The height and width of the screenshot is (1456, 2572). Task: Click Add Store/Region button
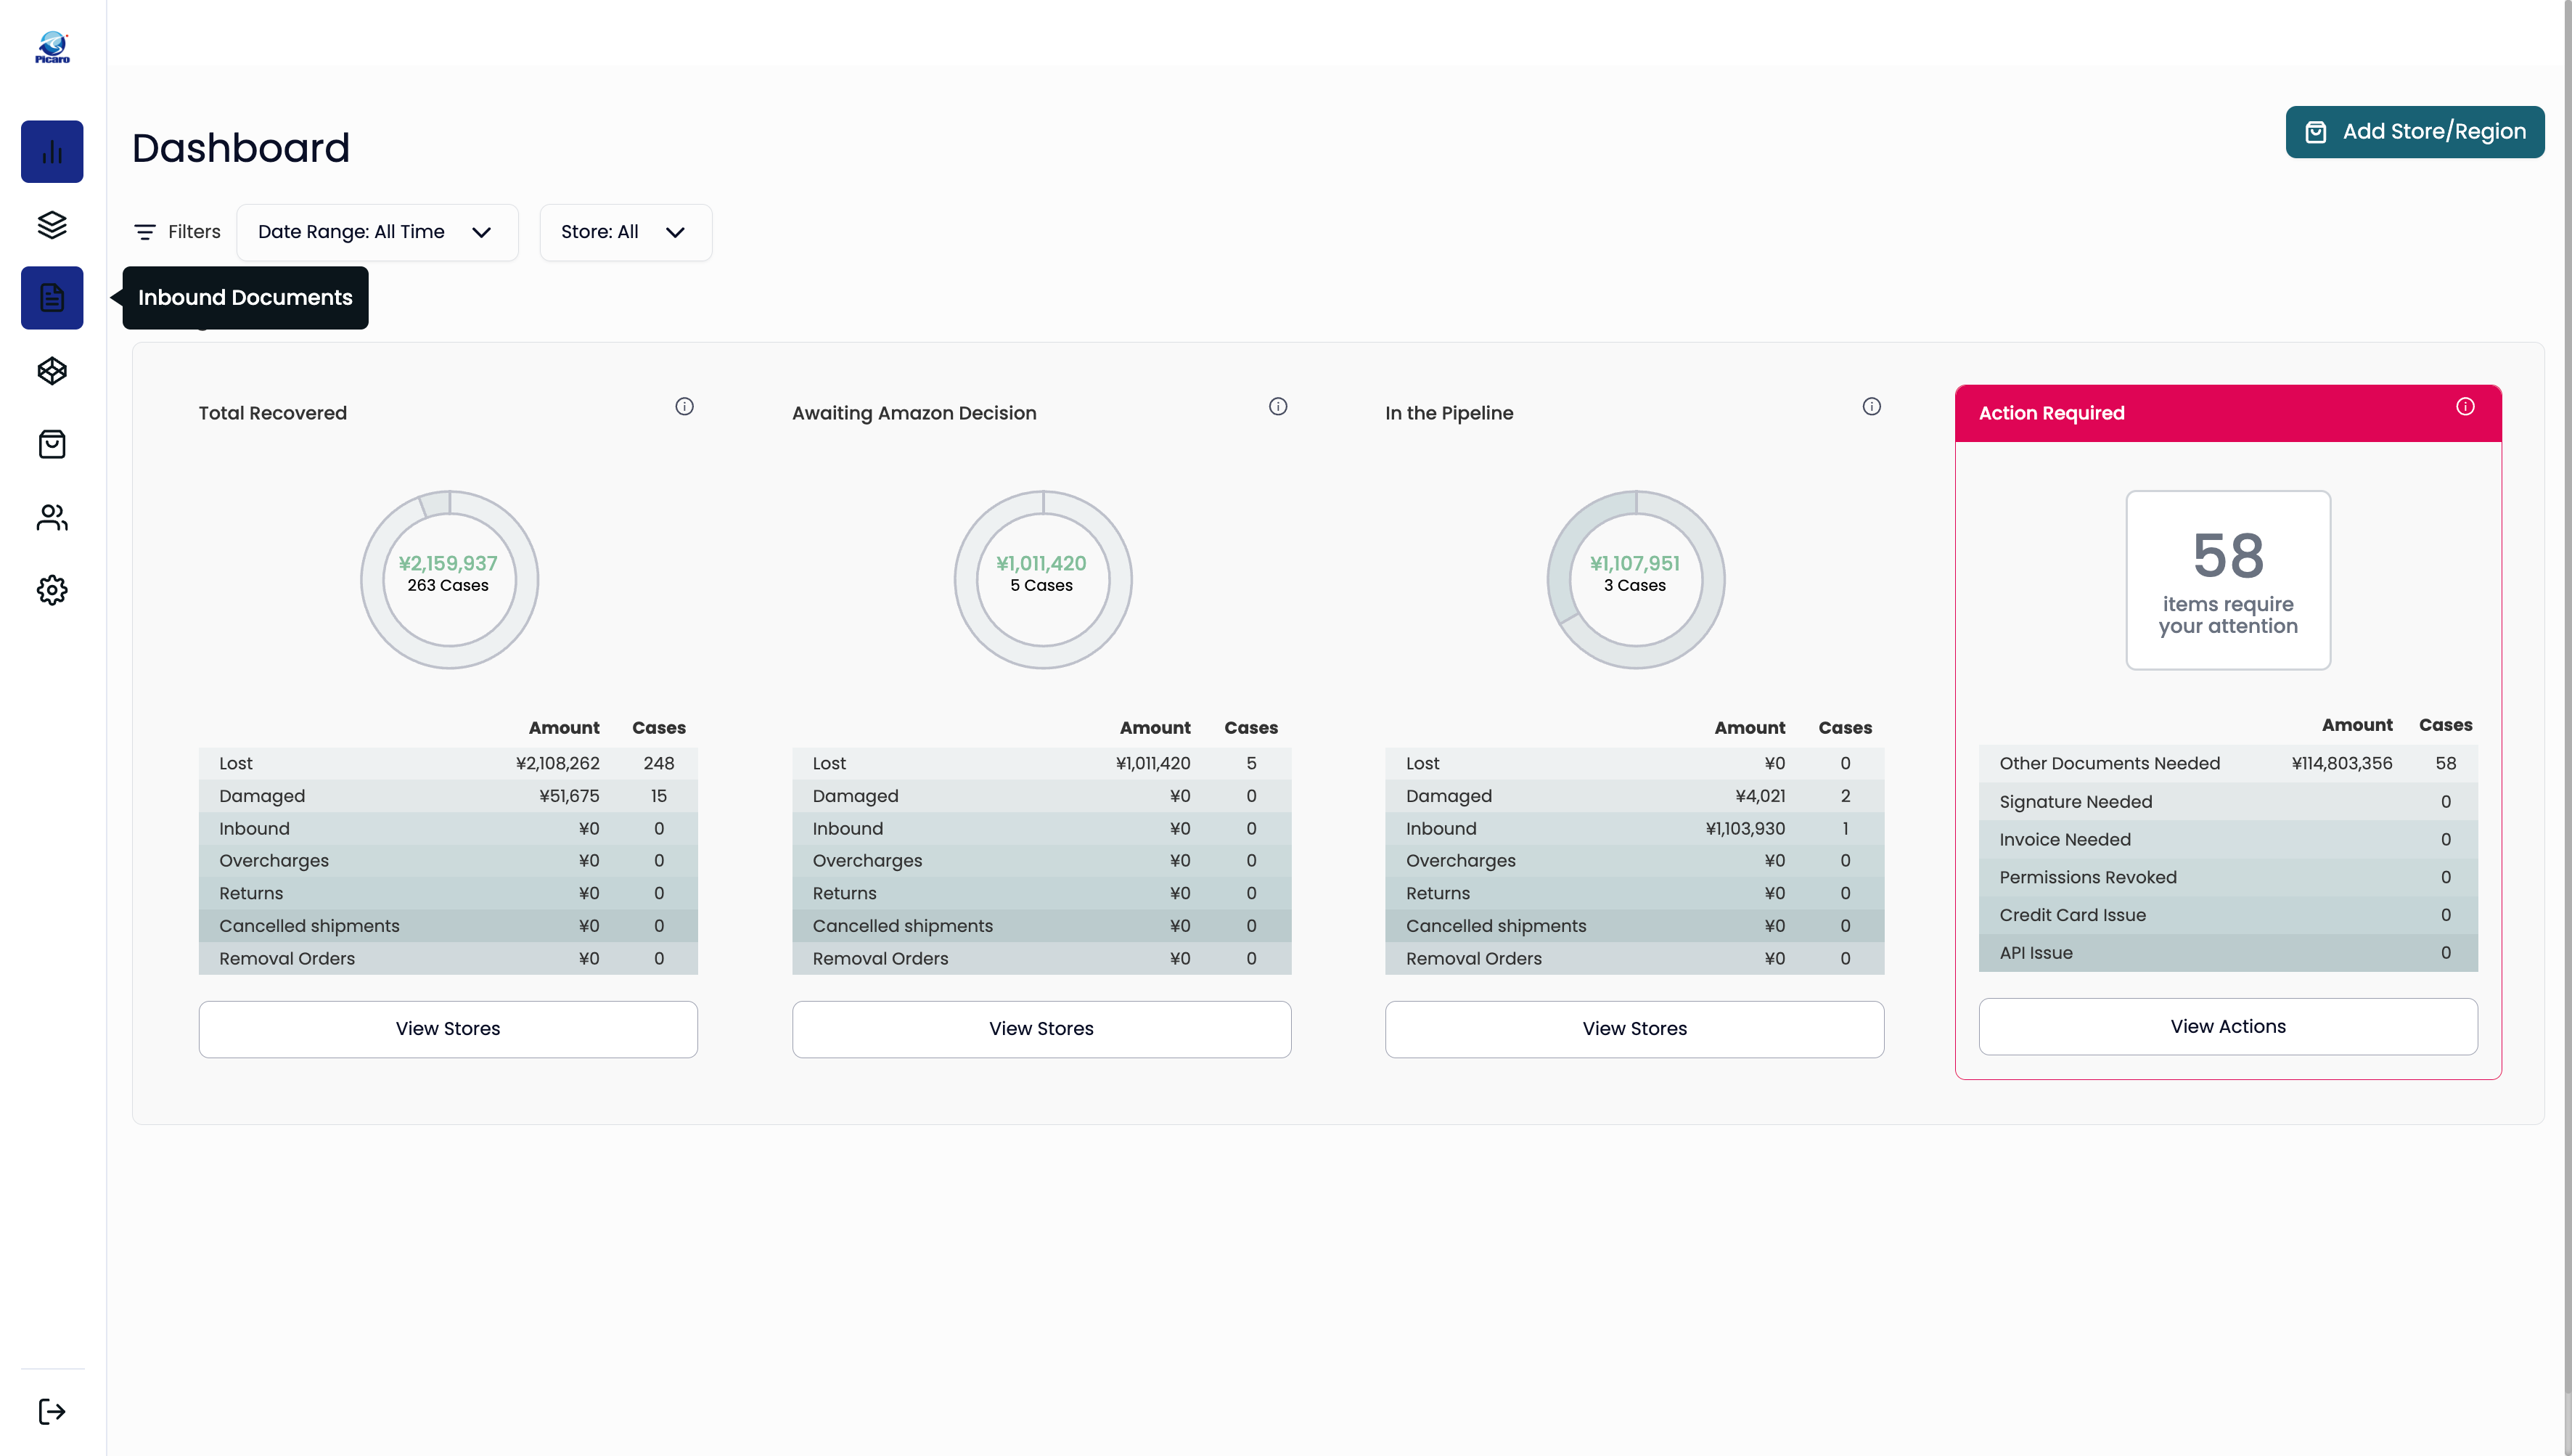coord(2414,132)
